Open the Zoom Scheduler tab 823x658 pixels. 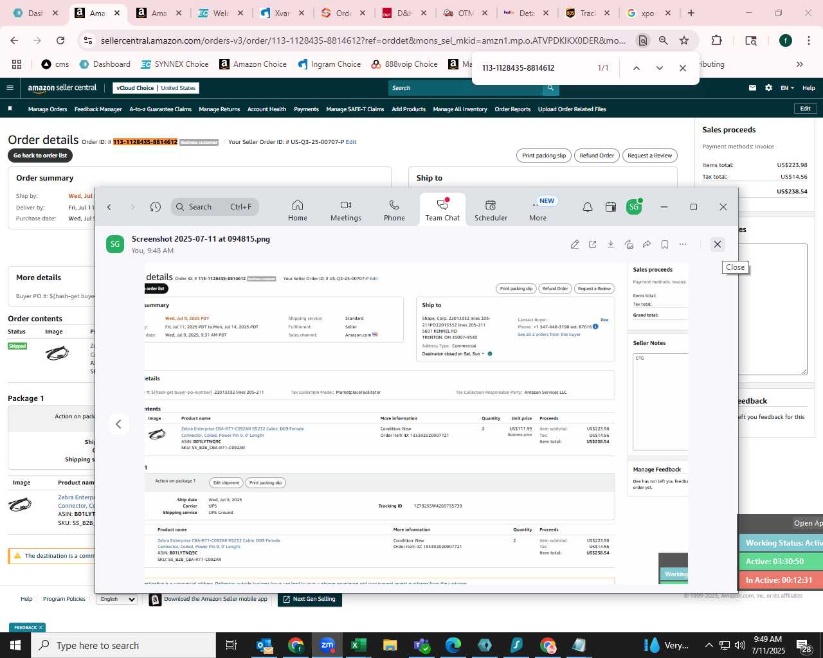coord(491,210)
